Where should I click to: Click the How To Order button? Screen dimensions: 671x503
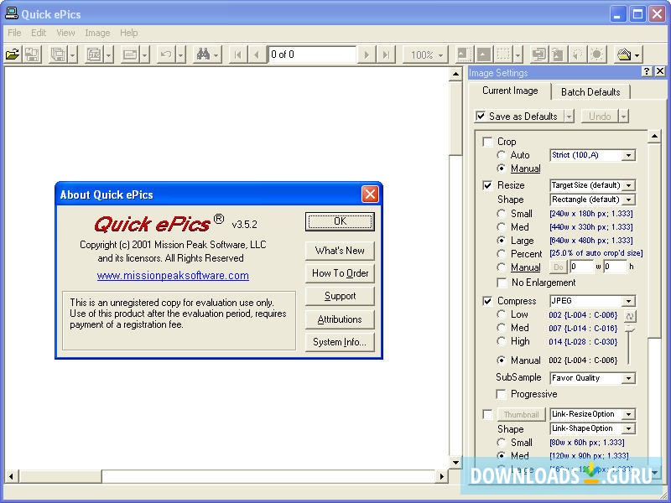(340, 273)
